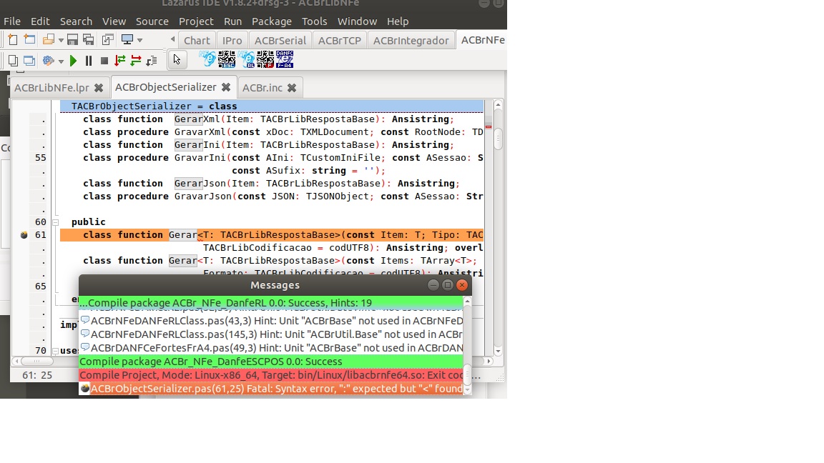
Task: Open the Project menu
Action: [196, 21]
